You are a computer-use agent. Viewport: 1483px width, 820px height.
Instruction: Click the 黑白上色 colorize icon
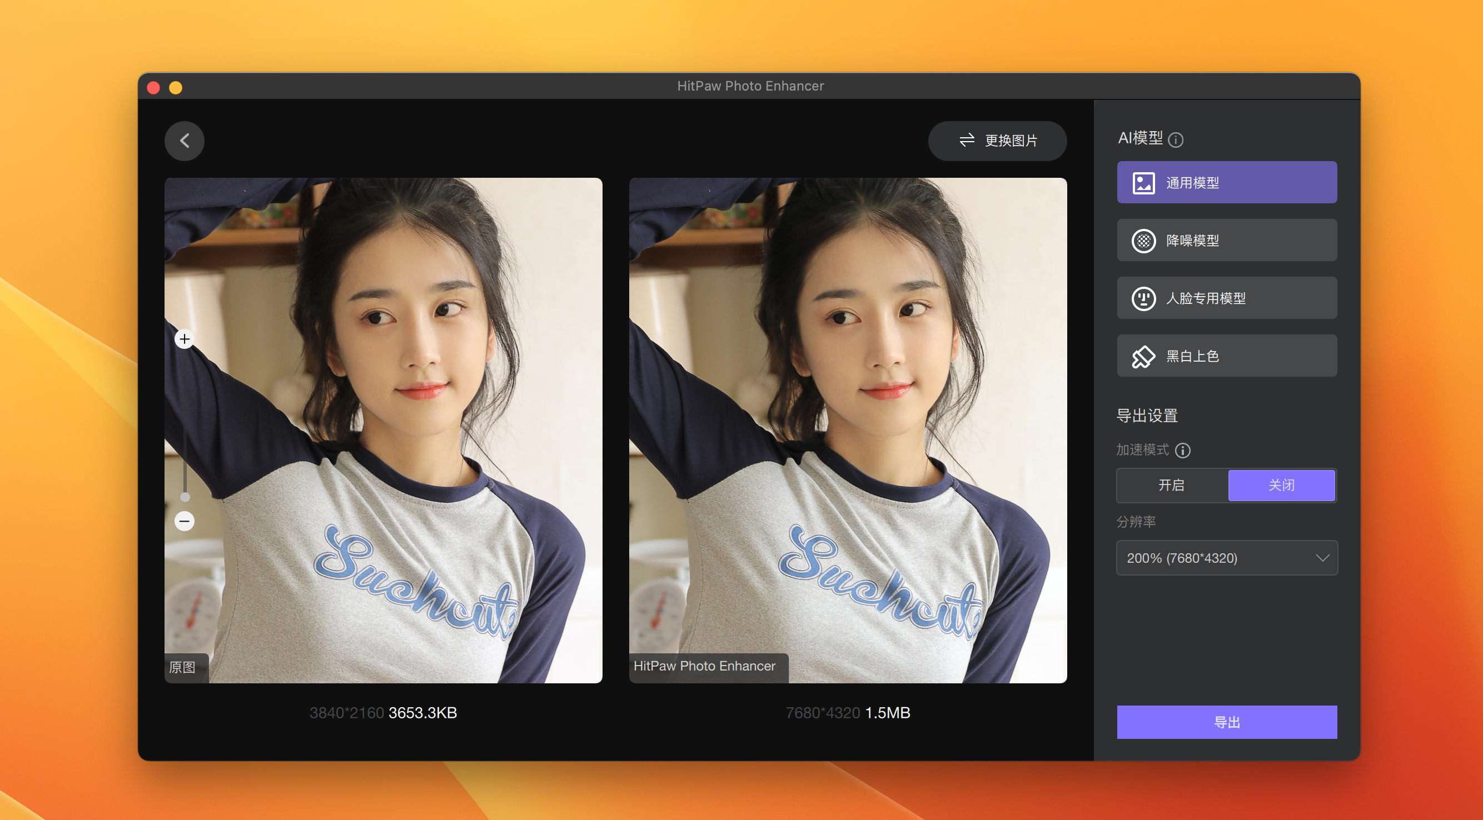tap(1143, 356)
